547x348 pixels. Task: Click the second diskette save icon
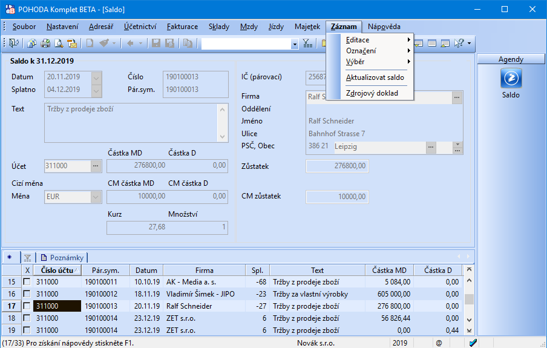(x=169, y=44)
